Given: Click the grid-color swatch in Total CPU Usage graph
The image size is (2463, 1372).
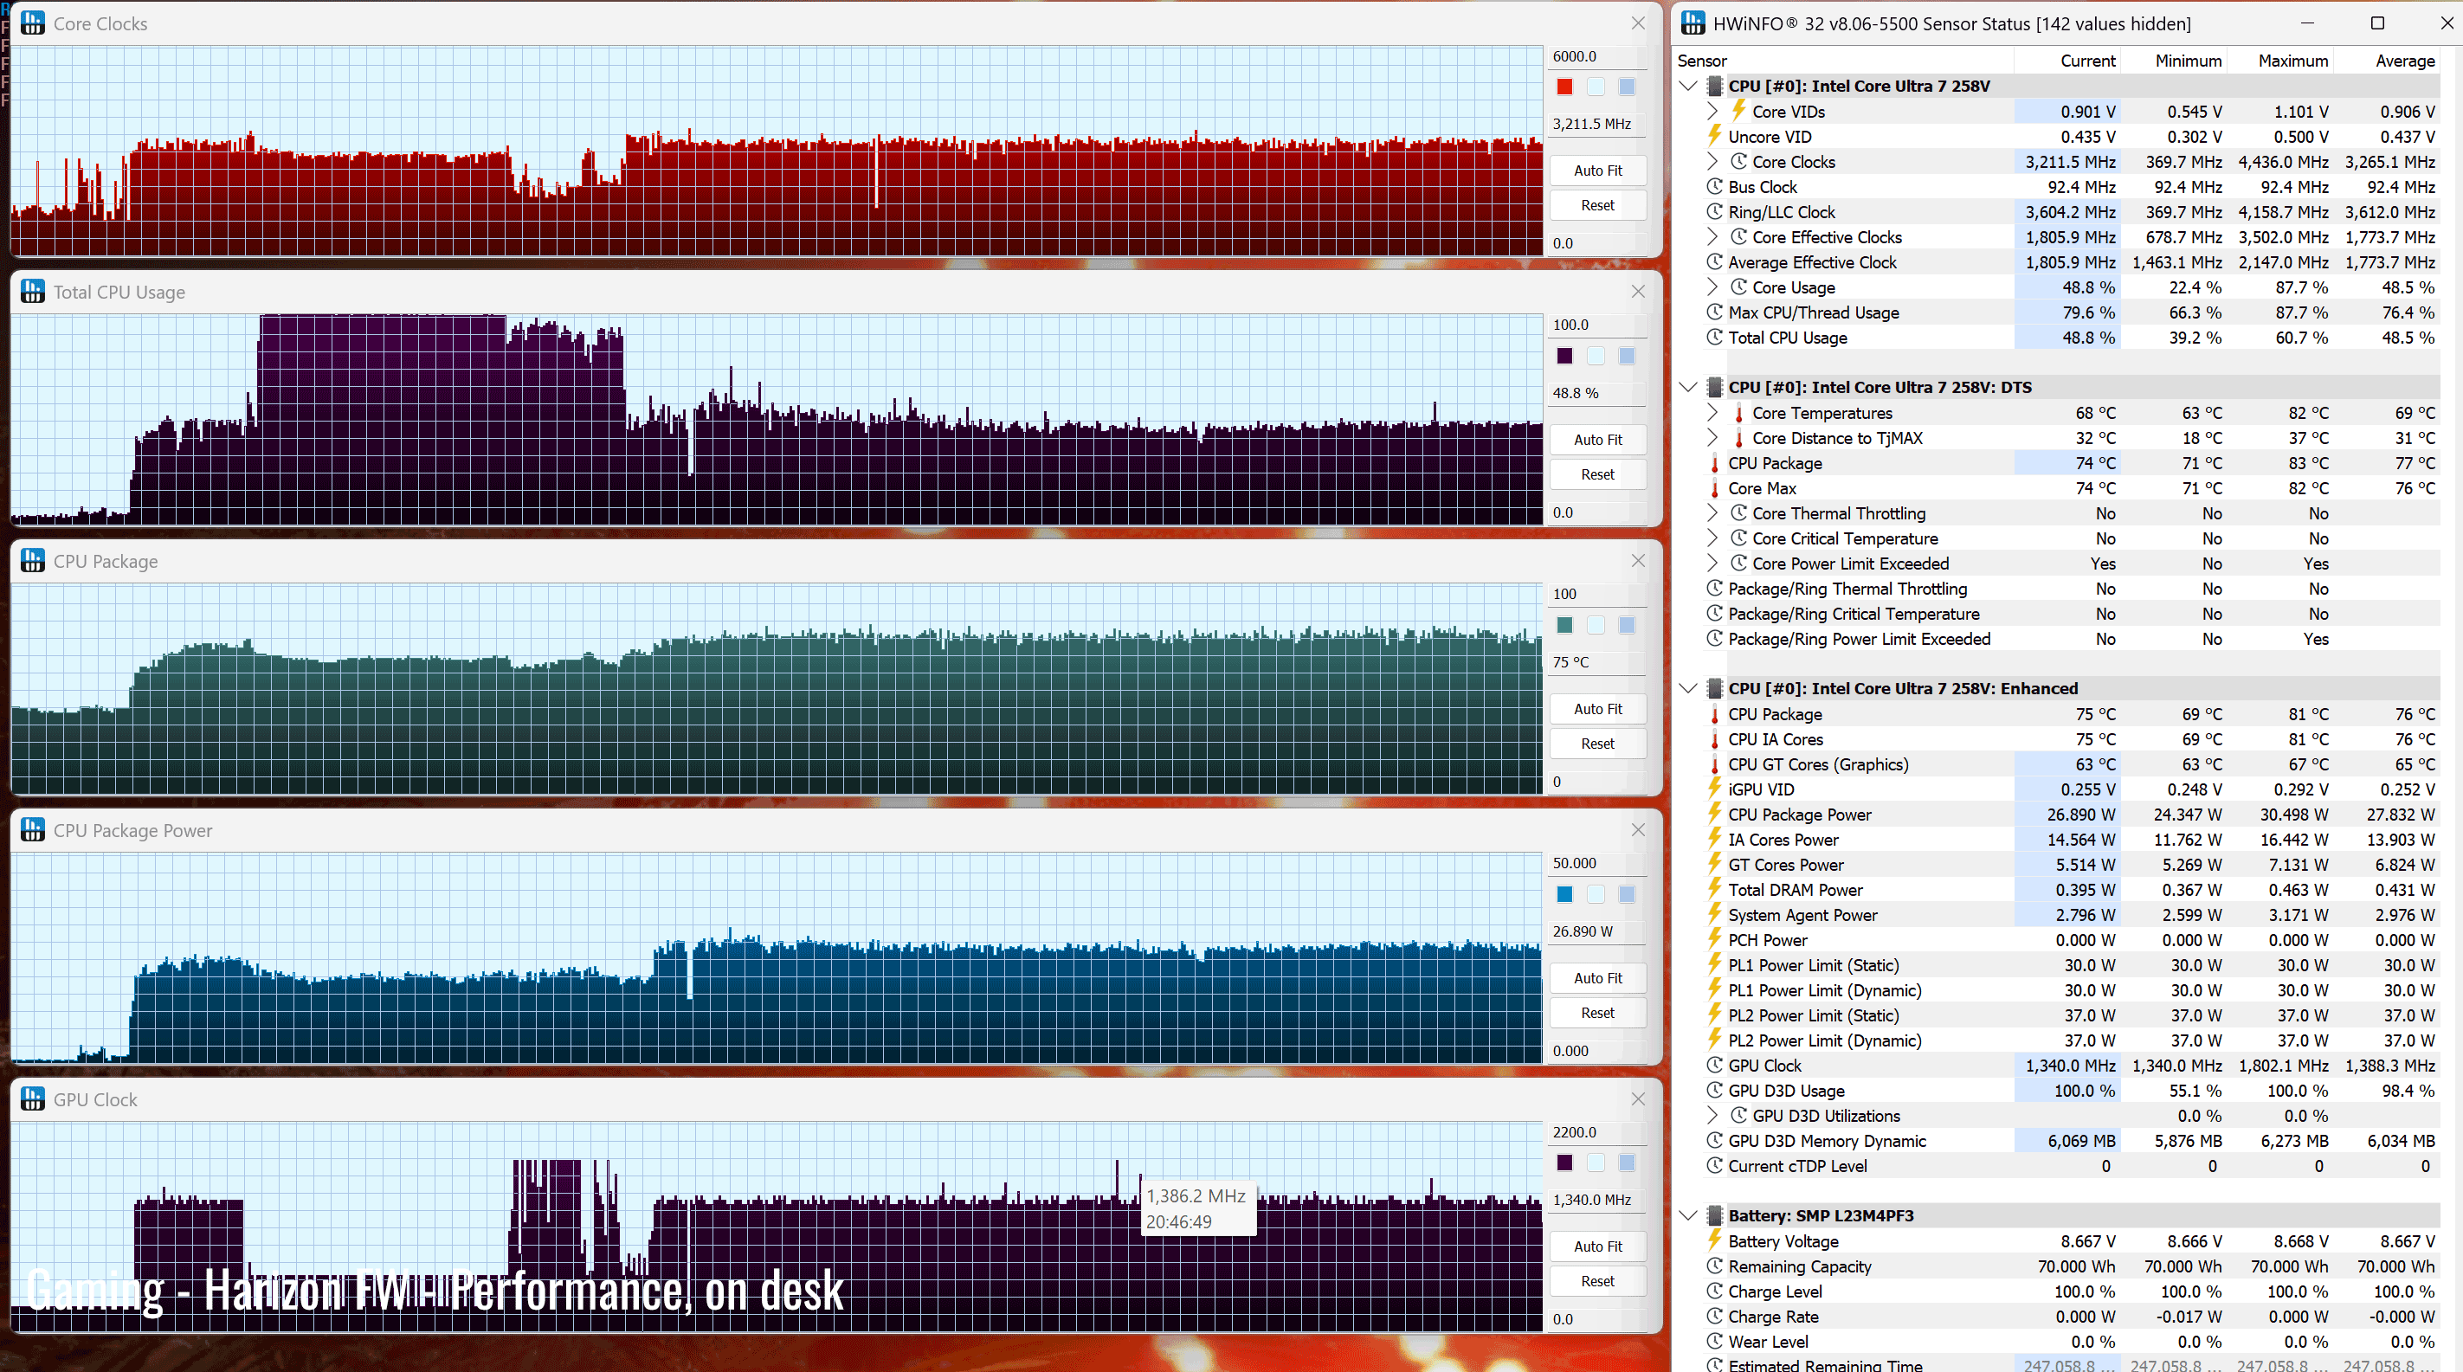Looking at the screenshot, I should [1627, 356].
